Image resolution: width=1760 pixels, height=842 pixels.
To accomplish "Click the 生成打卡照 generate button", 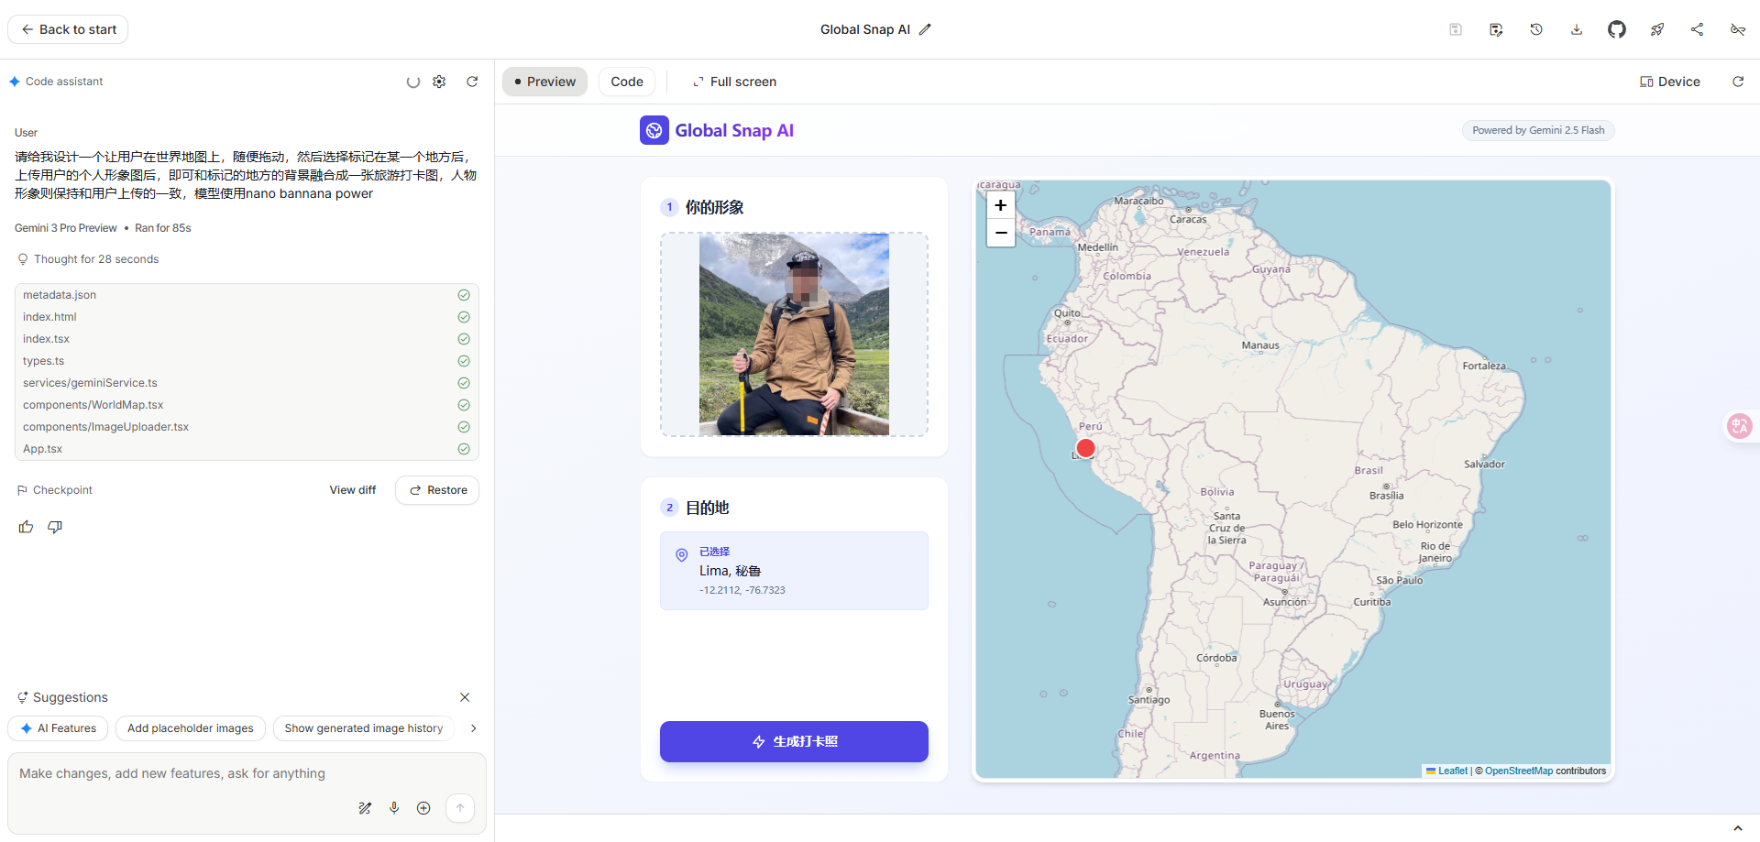I will click(794, 741).
